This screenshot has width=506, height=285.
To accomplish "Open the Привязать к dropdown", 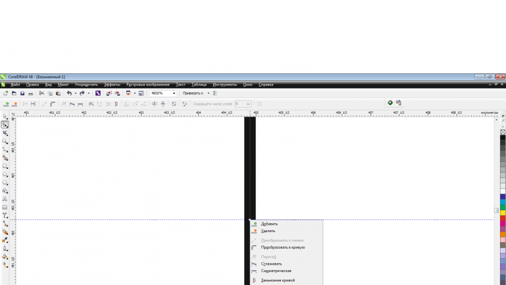I will (208, 93).
